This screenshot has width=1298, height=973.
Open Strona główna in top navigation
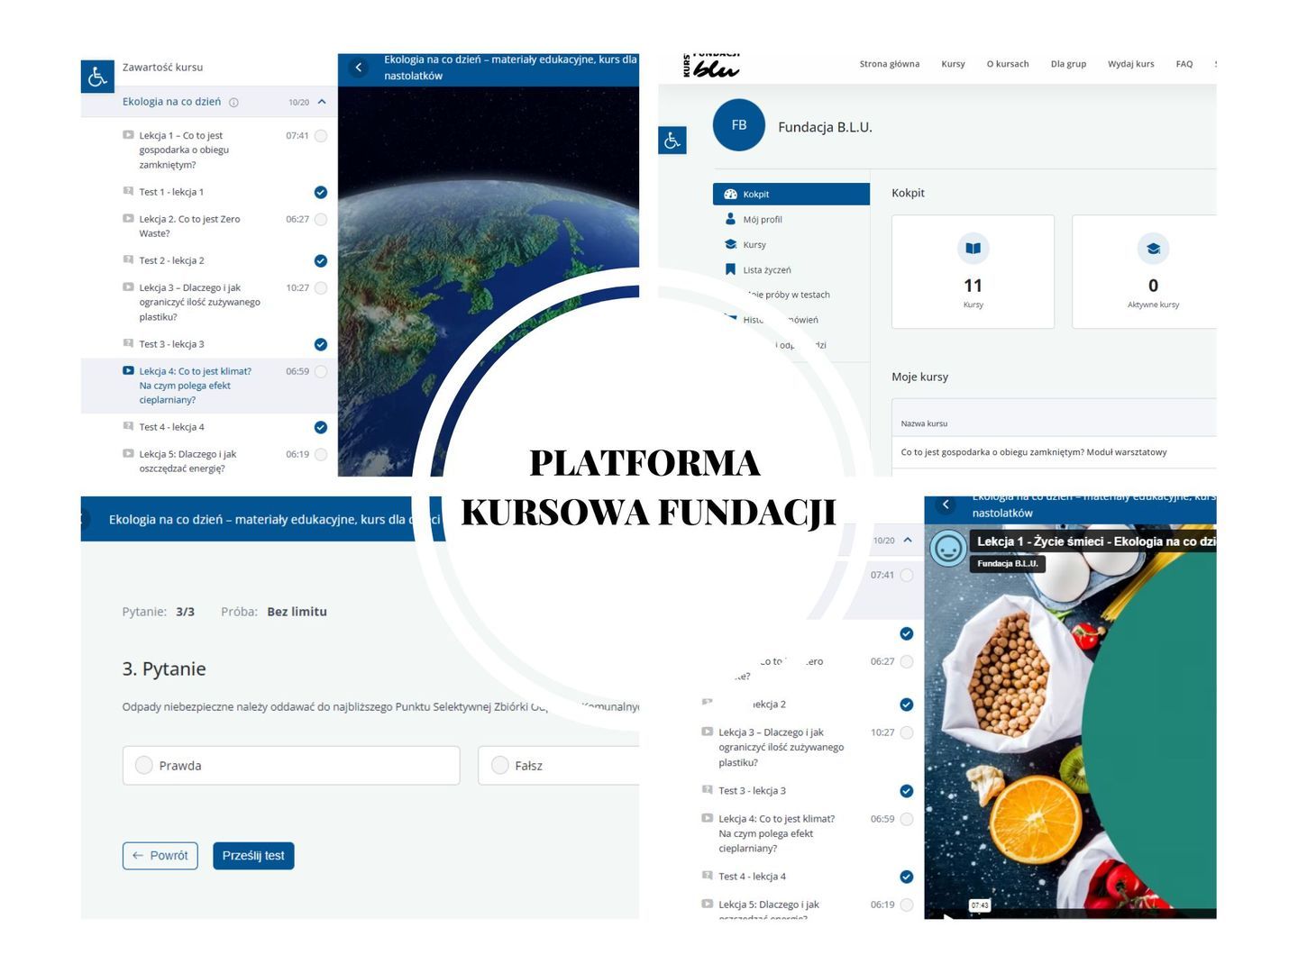(x=889, y=64)
